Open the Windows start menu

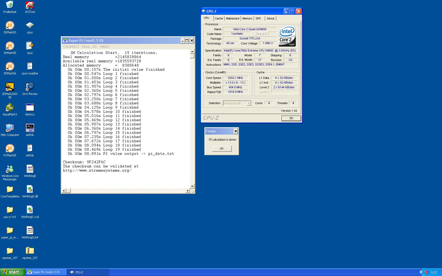12,272
